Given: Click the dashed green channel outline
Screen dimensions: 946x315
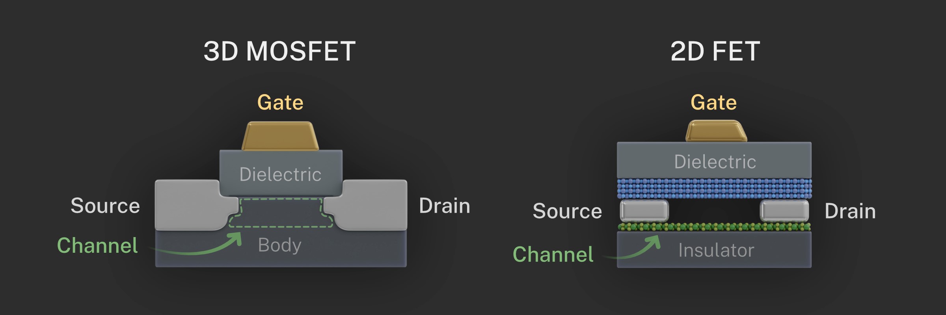Looking at the screenshot, I should pos(281,213).
